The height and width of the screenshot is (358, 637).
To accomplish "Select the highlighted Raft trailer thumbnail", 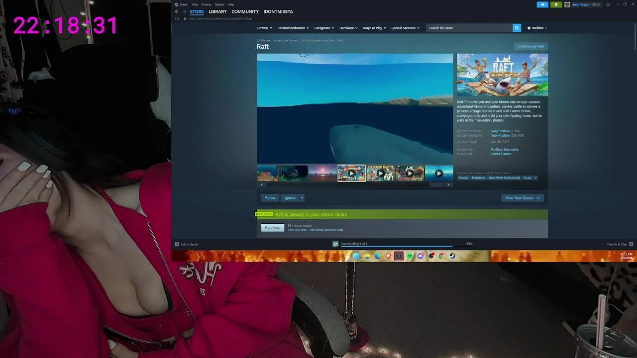I will (352, 173).
